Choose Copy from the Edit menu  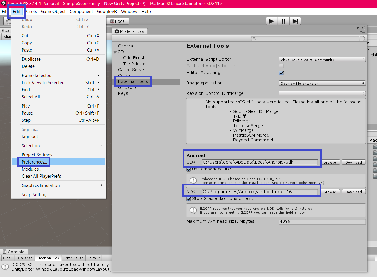[x=58, y=43]
